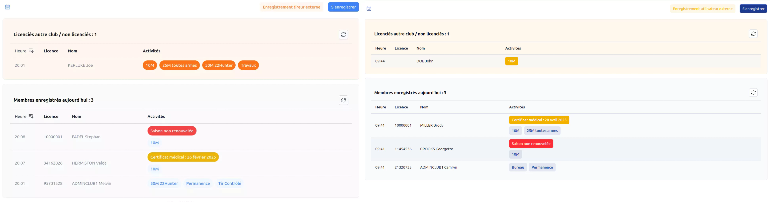Click DOE John's yellow 10M badge
Viewport: 770px width, 203px height.
click(x=511, y=61)
